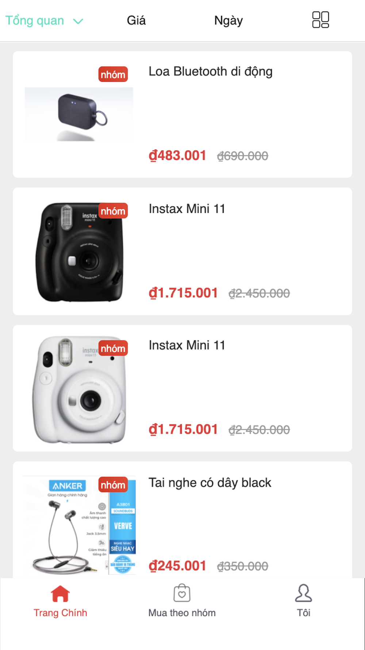Switch to grid view layout icon
The height and width of the screenshot is (650, 365).
[320, 20]
